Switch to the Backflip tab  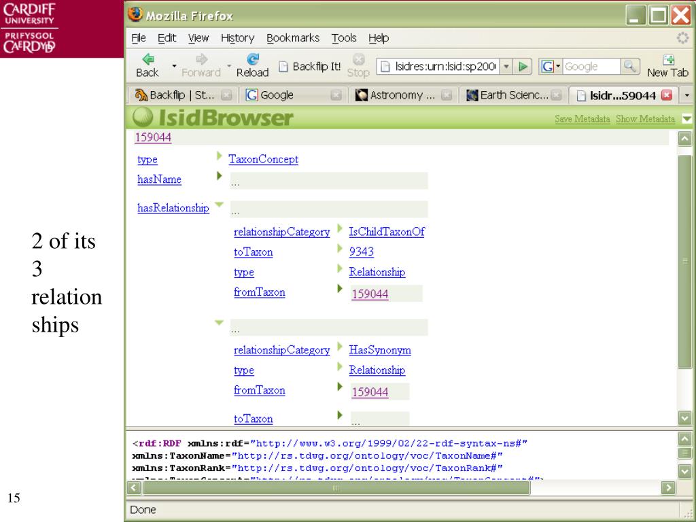click(x=175, y=95)
